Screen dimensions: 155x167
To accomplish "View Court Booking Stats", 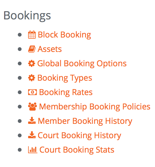I will [77, 150].
